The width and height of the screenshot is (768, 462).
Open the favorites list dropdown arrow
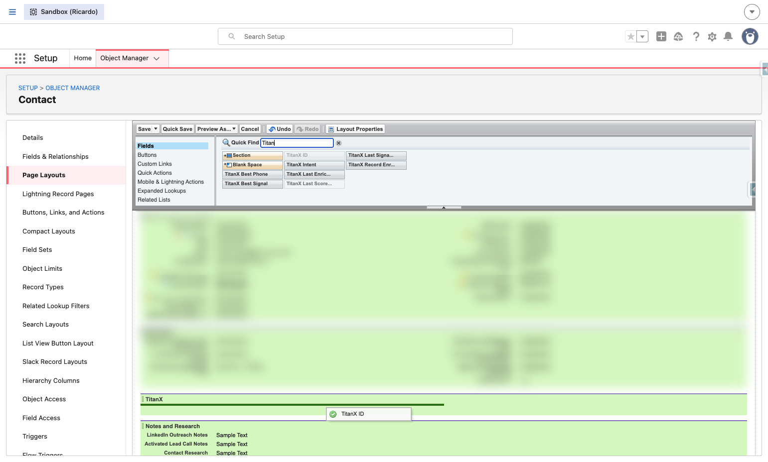click(642, 36)
